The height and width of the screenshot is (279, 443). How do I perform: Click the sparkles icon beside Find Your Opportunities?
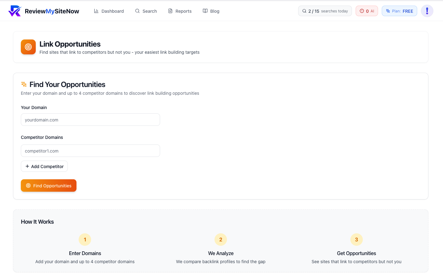24,84
